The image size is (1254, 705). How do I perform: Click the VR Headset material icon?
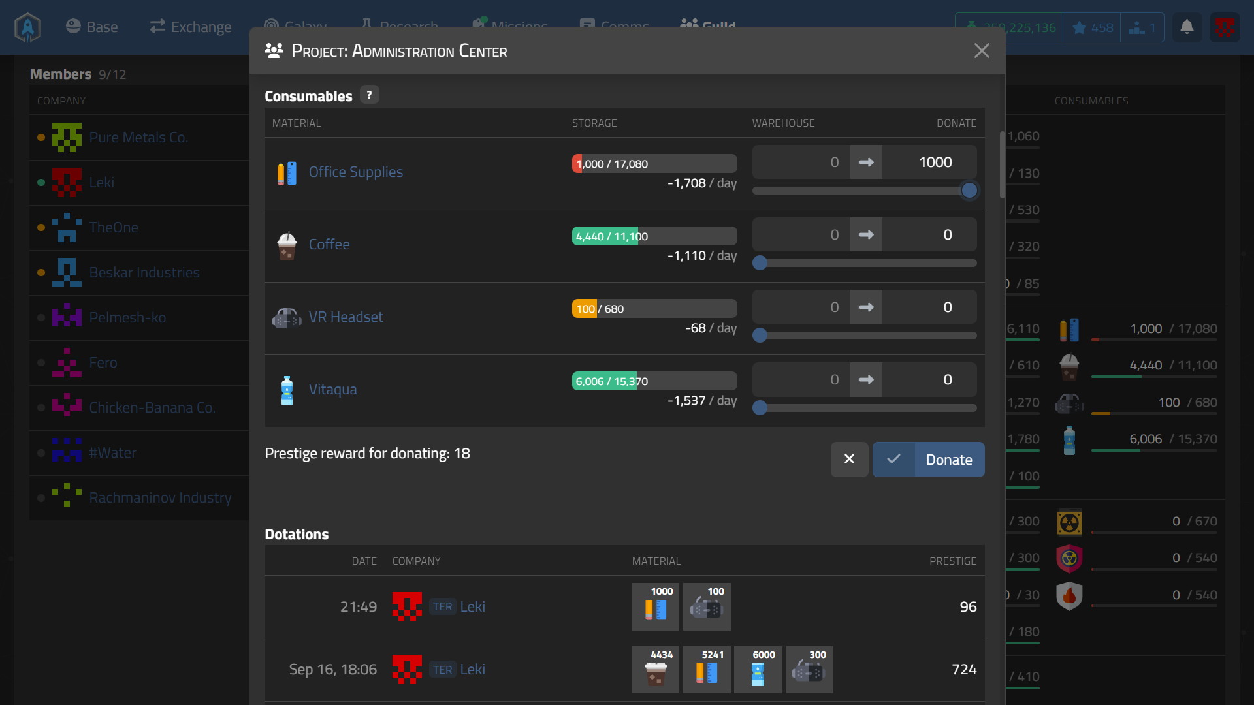[x=287, y=318]
